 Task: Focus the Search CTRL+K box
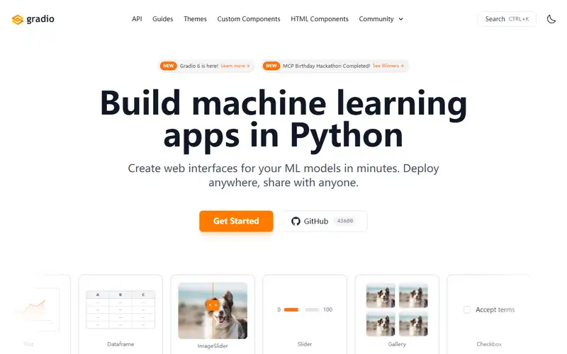(x=507, y=19)
